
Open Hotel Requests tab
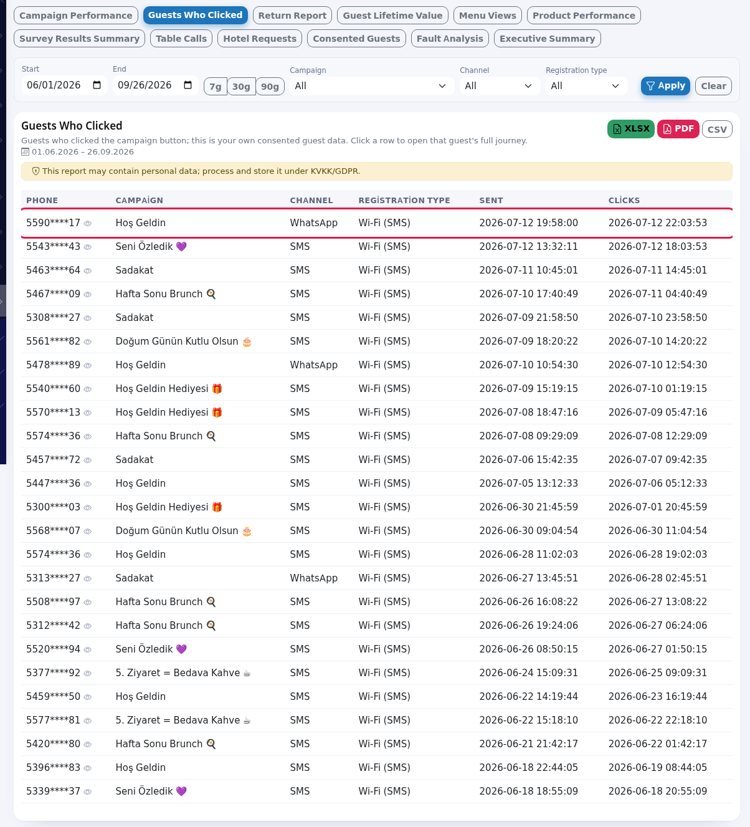click(260, 39)
